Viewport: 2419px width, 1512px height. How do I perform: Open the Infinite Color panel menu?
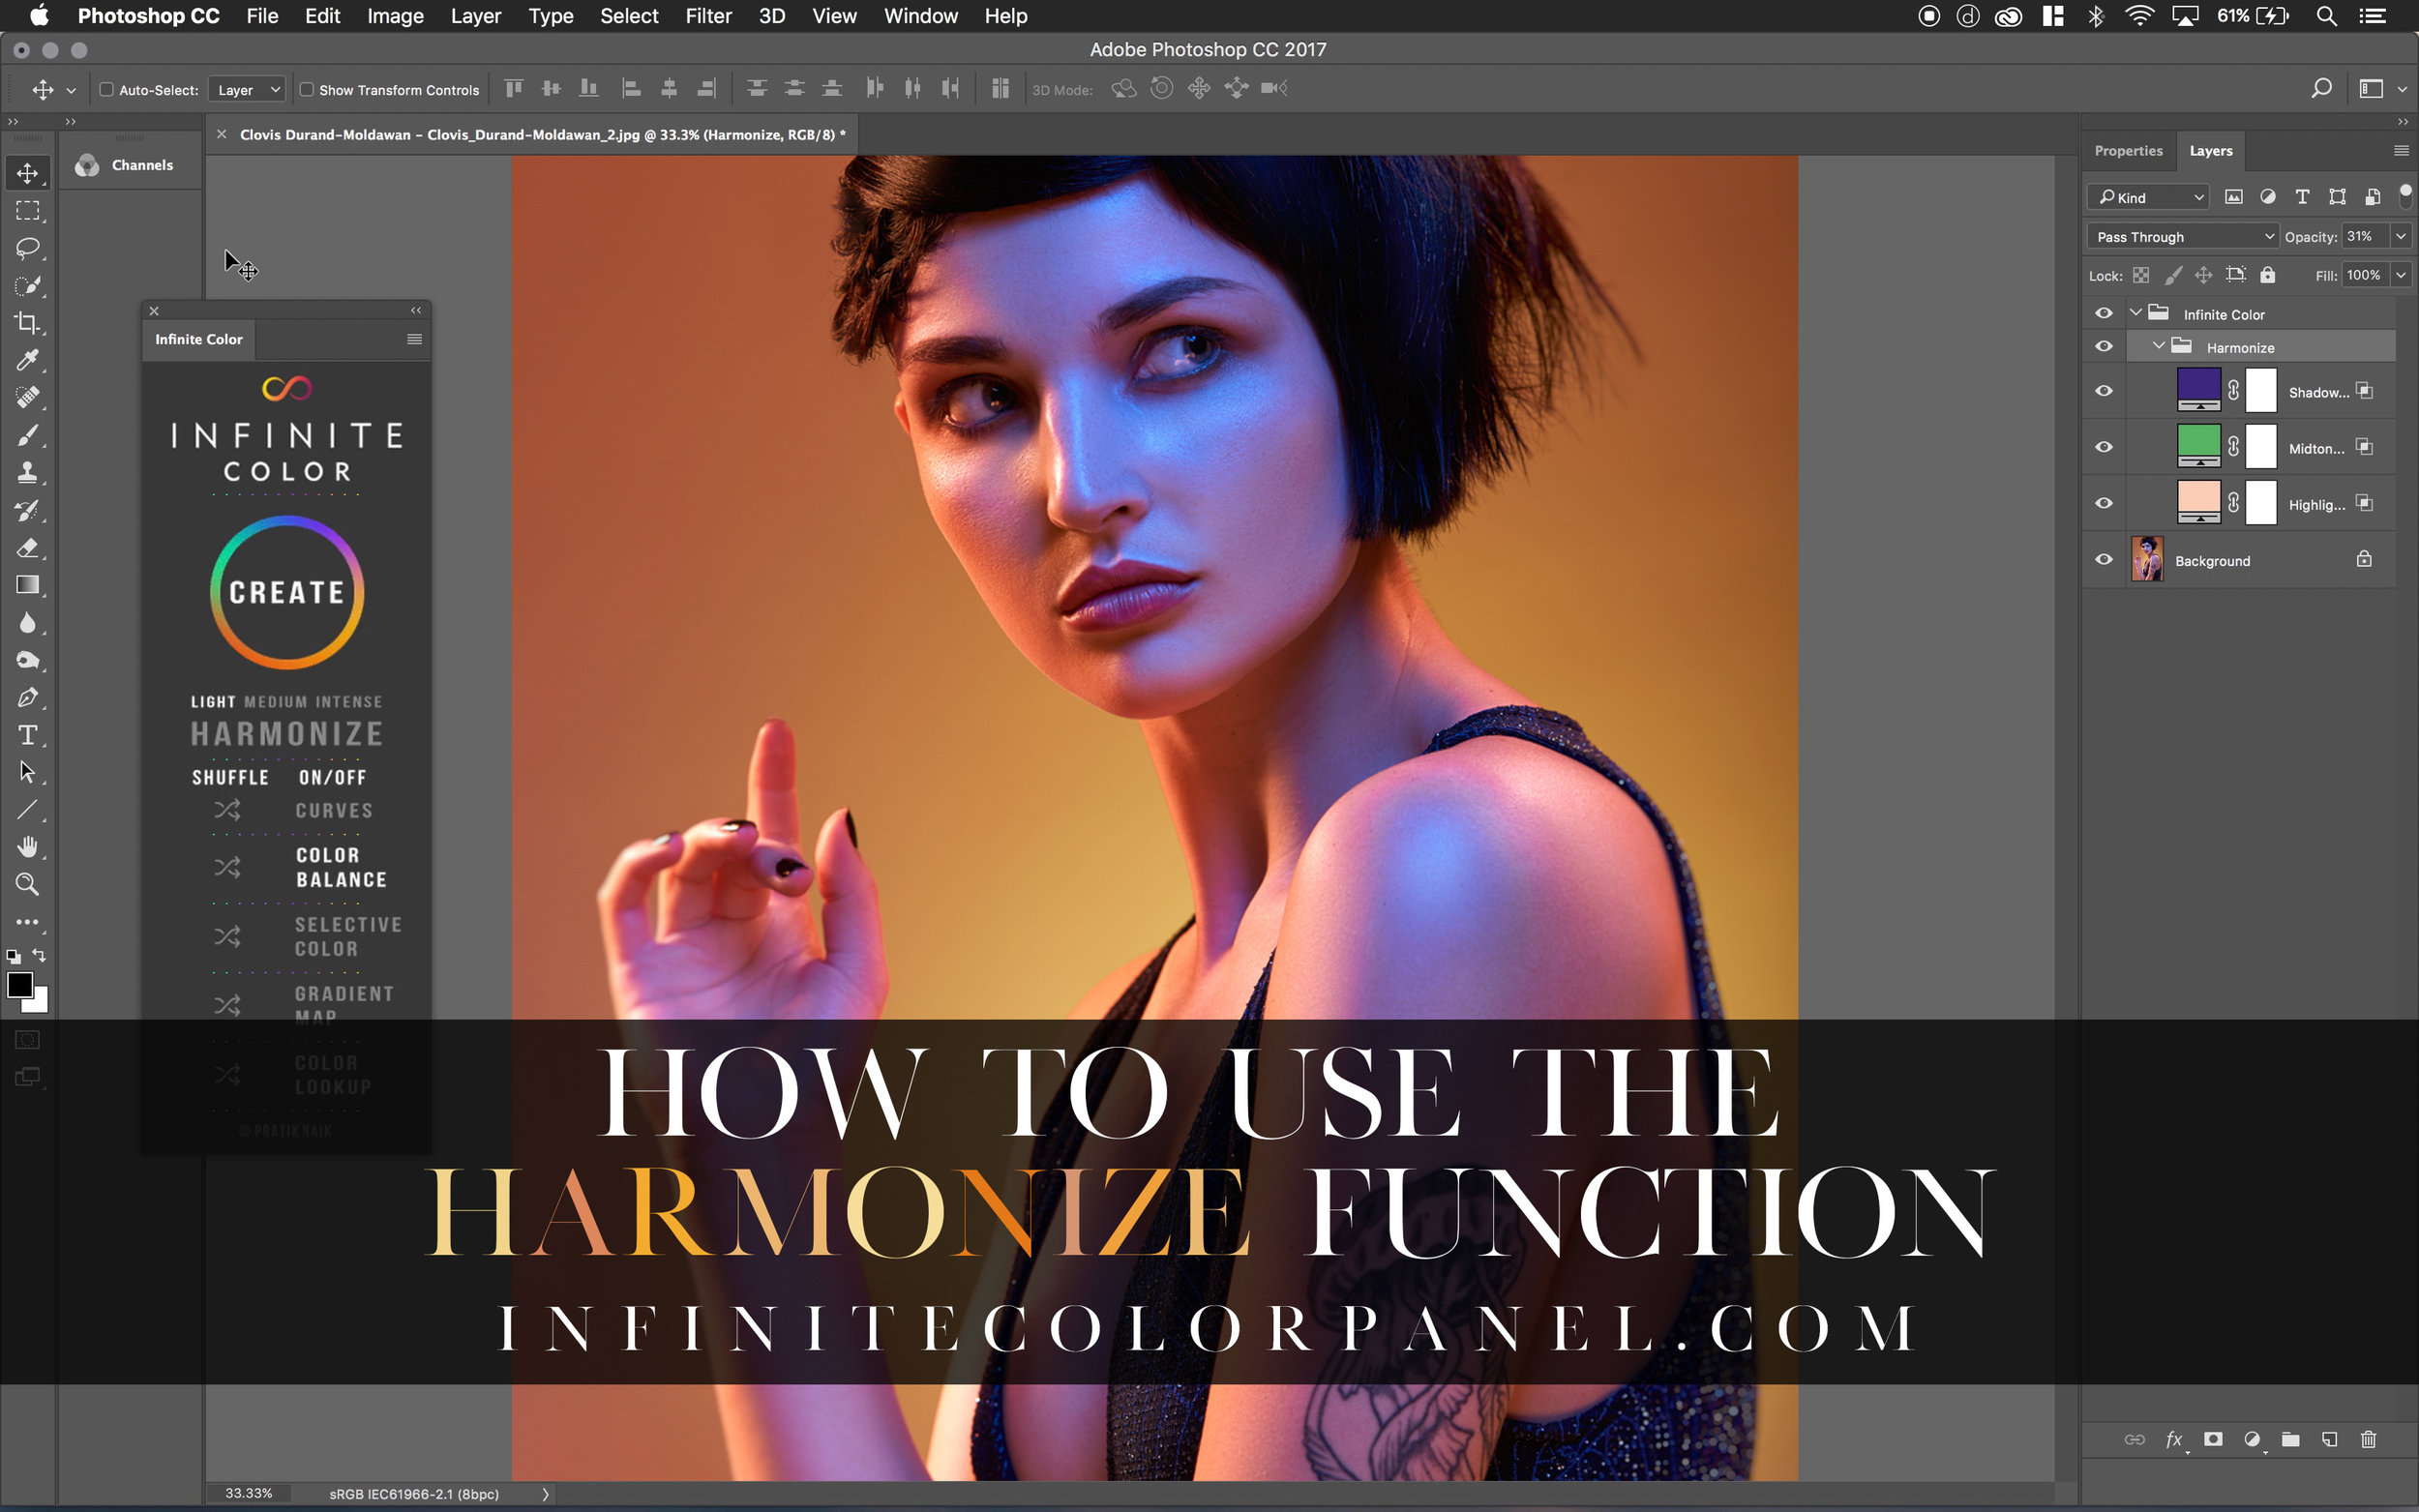414,340
